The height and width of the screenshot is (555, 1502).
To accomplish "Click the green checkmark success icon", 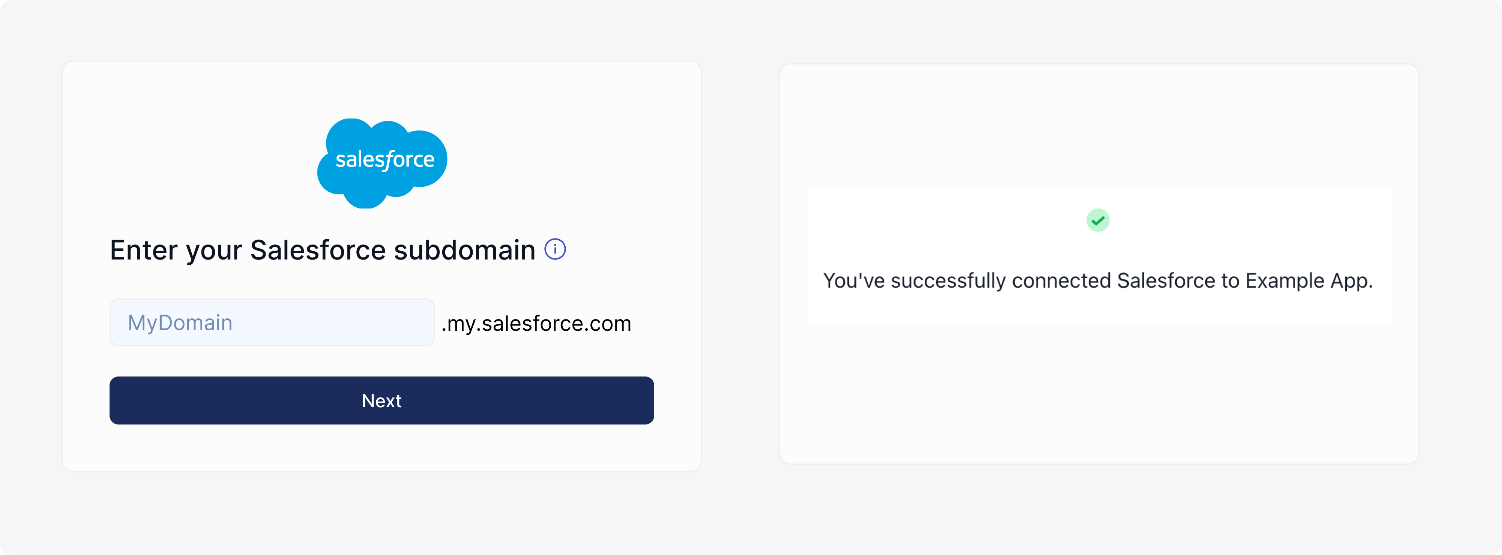I will (1097, 220).
